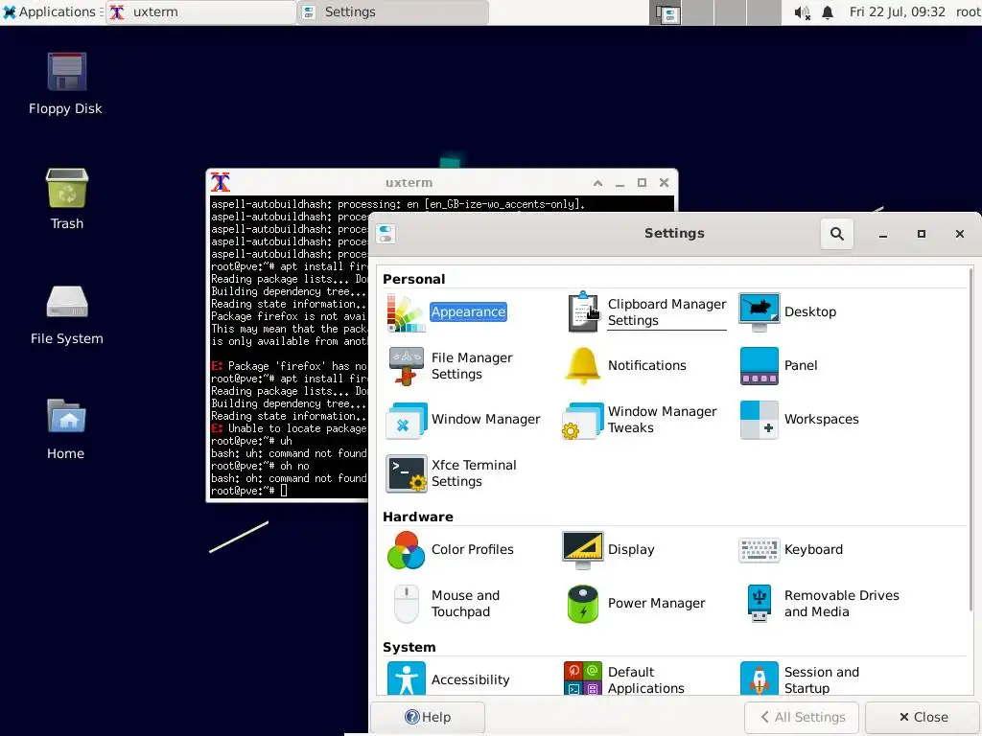Open Session and Startup icon
This screenshot has width=982, height=736.
click(x=760, y=678)
